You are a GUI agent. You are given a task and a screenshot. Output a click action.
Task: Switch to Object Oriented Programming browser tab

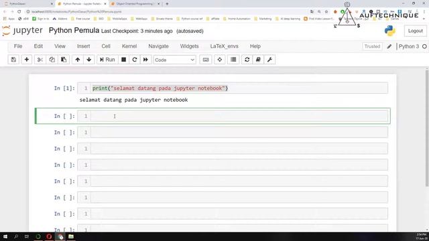(135, 4)
